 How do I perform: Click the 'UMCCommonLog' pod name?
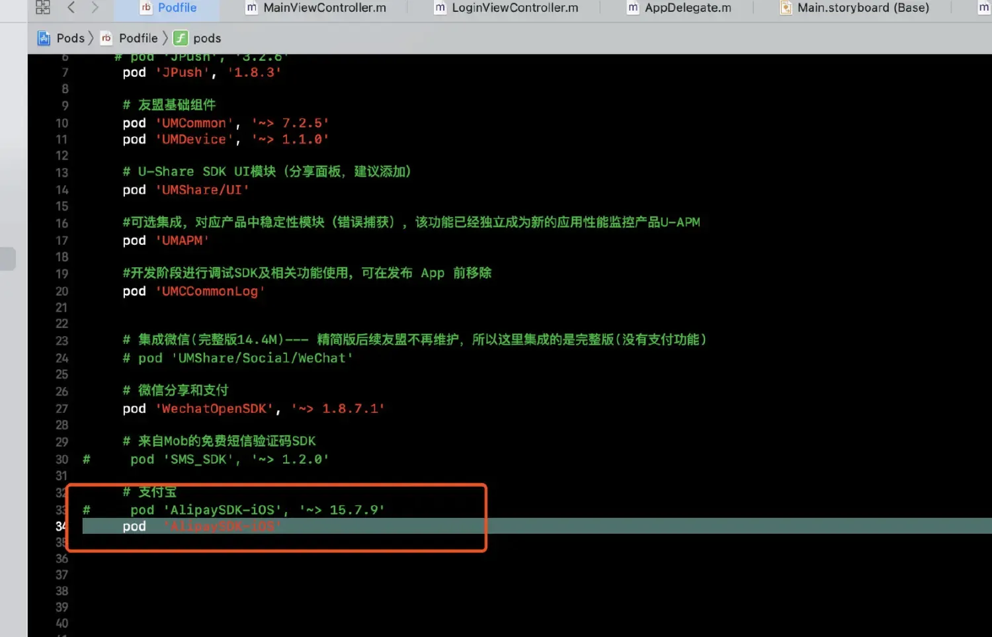click(x=210, y=292)
